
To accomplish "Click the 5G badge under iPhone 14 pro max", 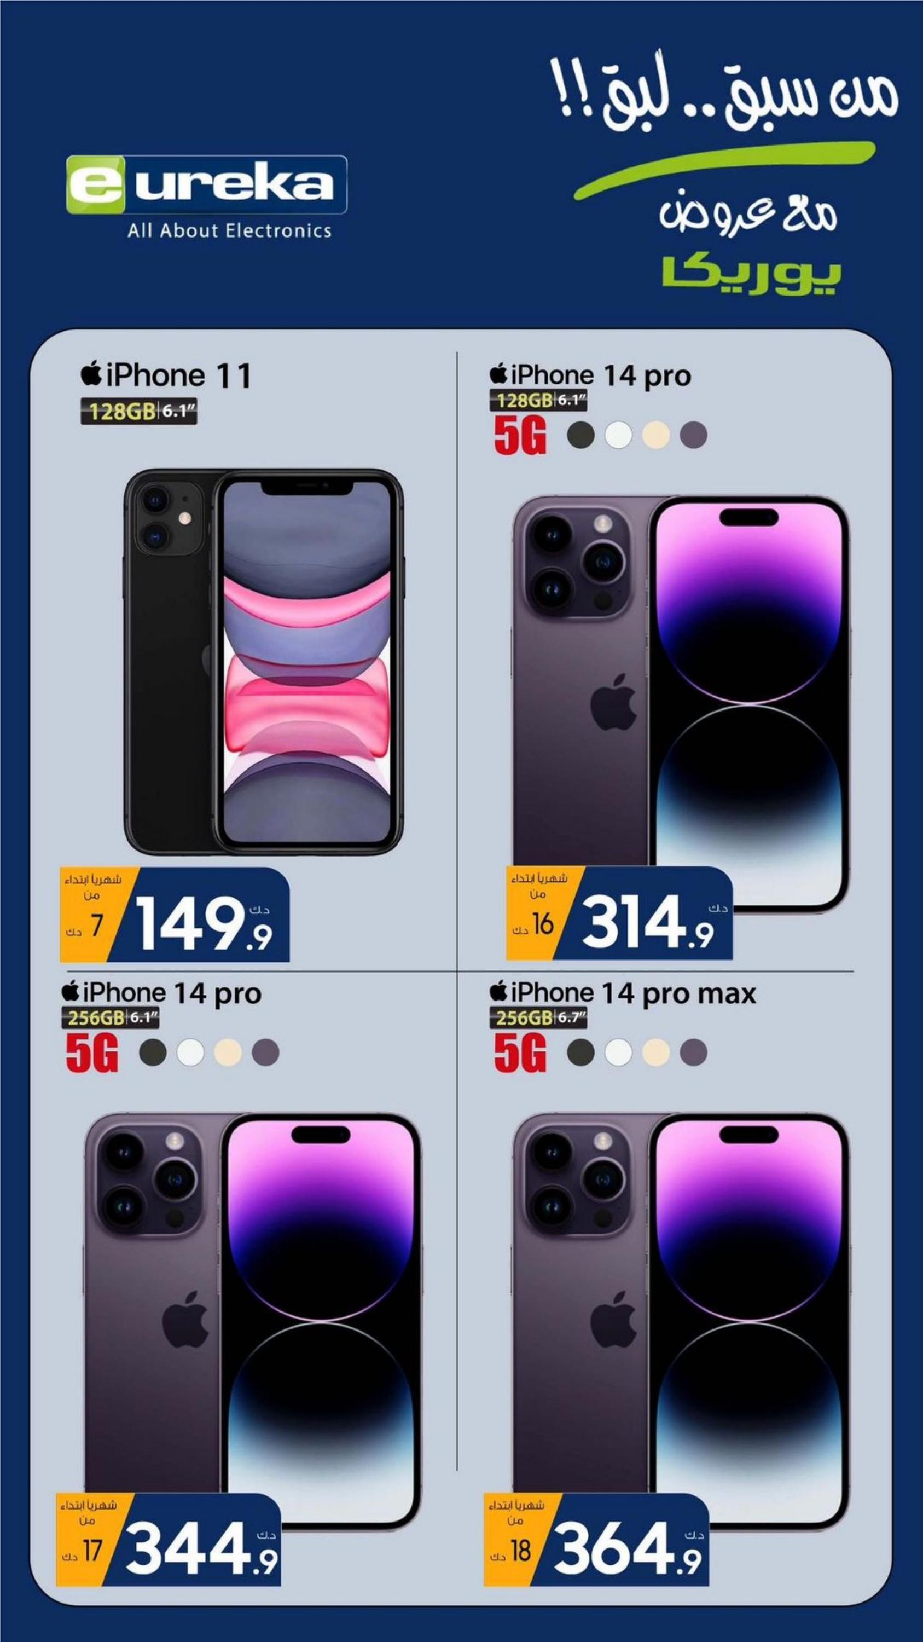I will point(520,1054).
